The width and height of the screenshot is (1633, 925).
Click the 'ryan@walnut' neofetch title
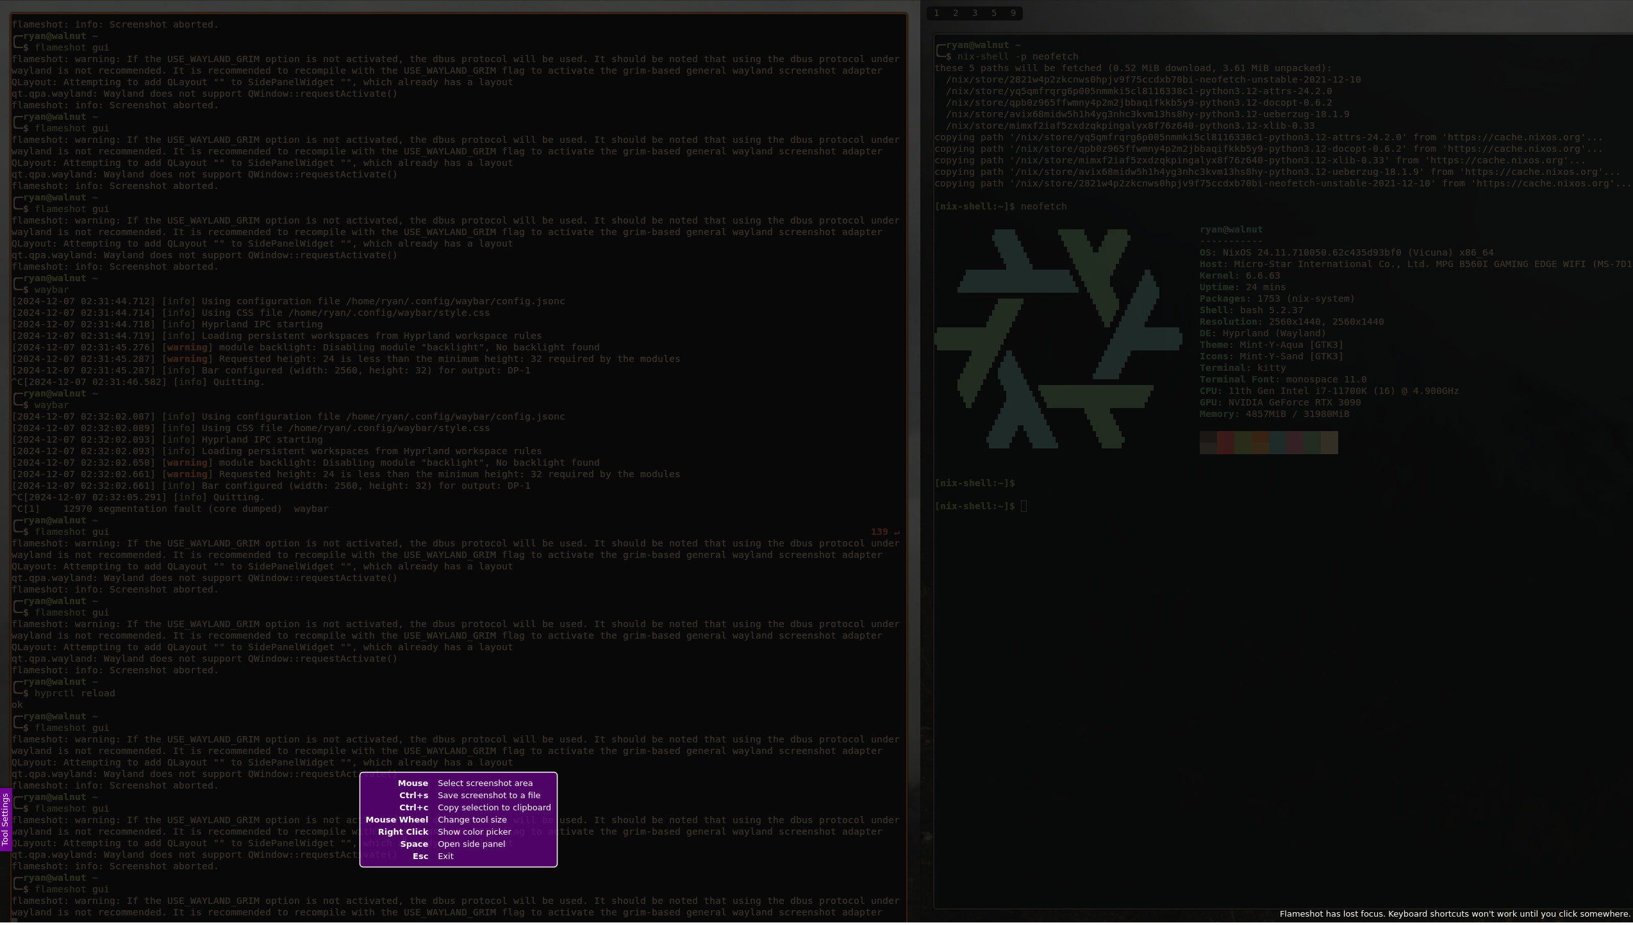1231,231
